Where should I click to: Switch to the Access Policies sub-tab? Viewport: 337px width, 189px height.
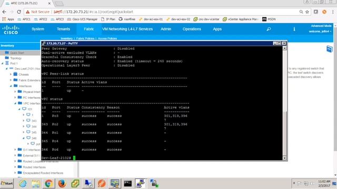[107, 38]
